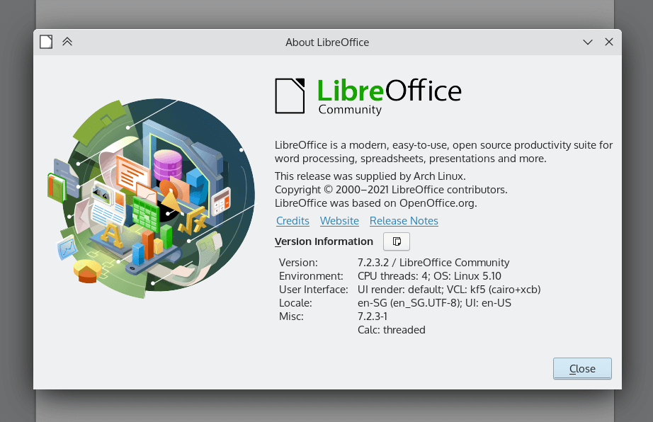Open the Credits link
The height and width of the screenshot is (422, 653).
tap(293, 221)
